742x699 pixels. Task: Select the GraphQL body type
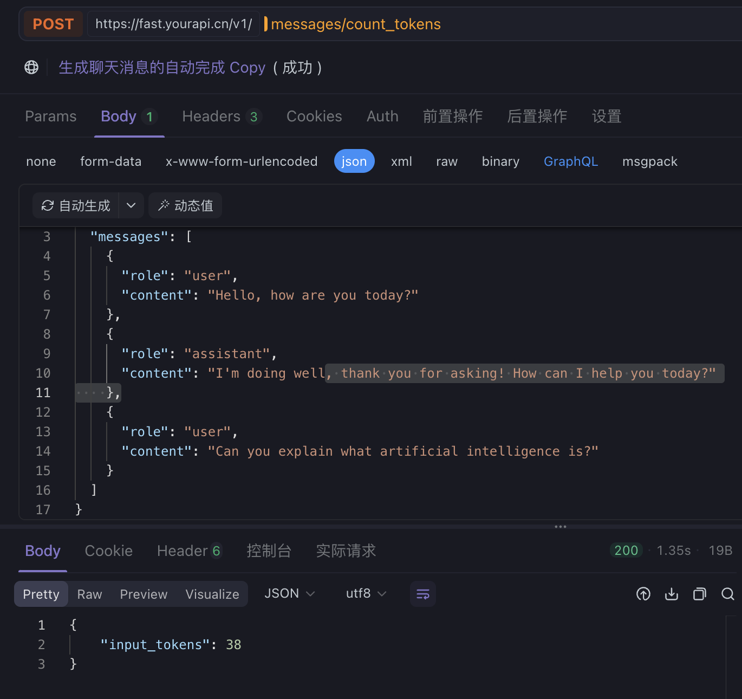[x=571, y=161]
